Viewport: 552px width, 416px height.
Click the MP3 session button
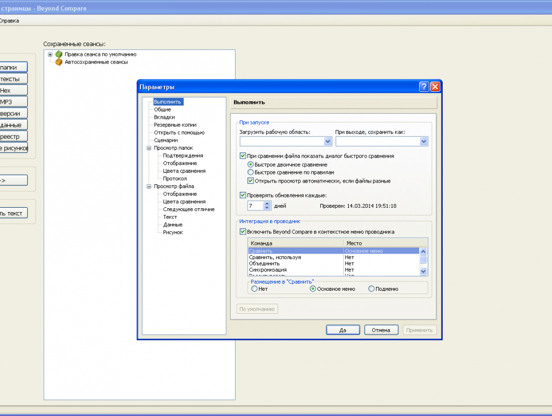pos(13,102)
